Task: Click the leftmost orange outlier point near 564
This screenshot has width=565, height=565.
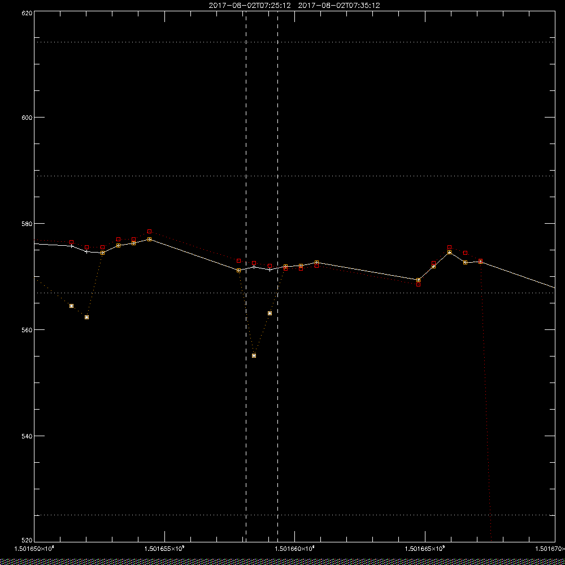Action: [71, 306]
